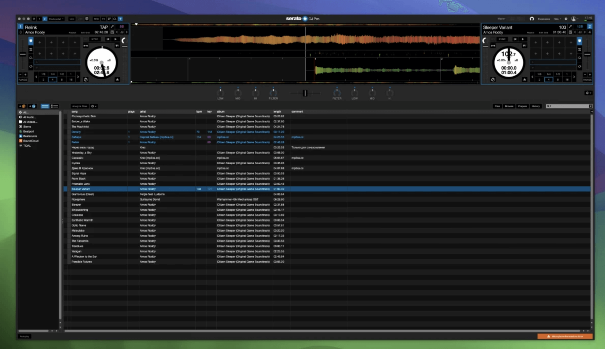Toggle Repeat on the Sleeper Variant deck
This screenshot has height=349, width=605.
(x=531, y=33)
